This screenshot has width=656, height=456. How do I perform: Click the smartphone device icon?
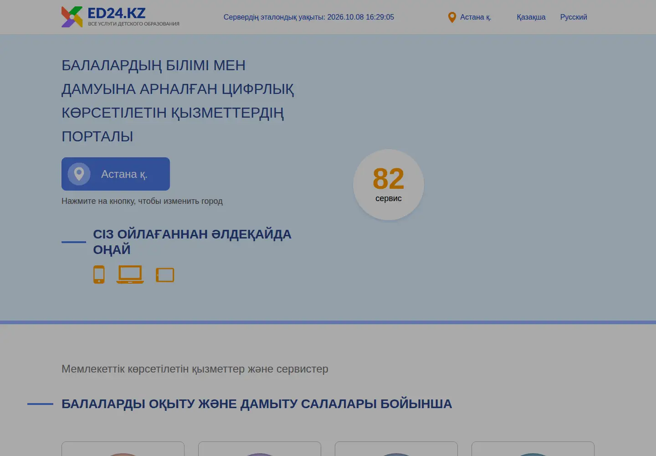(x=99, y=275)
